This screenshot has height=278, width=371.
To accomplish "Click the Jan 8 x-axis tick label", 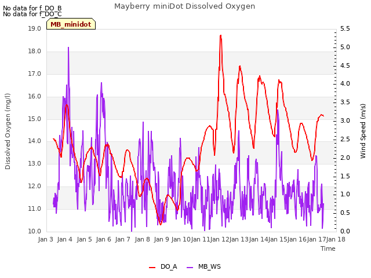I will 142,239.
